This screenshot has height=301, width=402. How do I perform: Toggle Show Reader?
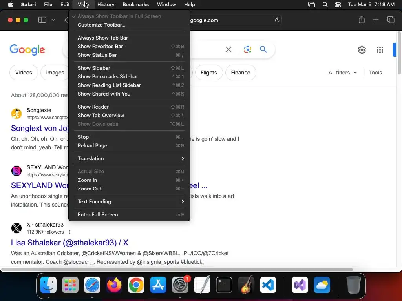(129, 107)
